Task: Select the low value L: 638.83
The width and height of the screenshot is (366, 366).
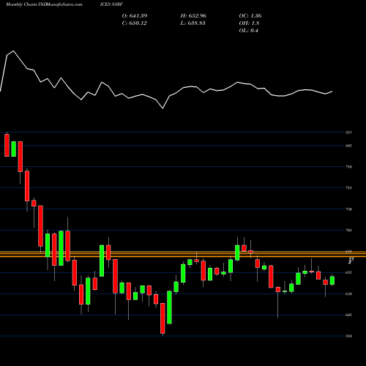Action: (x=193, y=23)
